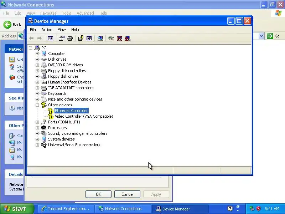Screen dimensions: 285x214
Task: Open the Help menu in Device Manager
Action: tap(75, 30)
